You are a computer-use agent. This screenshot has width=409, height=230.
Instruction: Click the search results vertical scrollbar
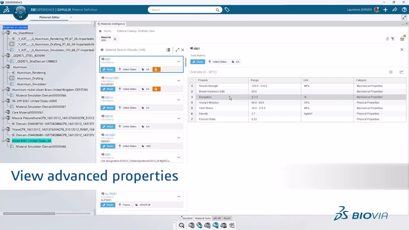185,62
